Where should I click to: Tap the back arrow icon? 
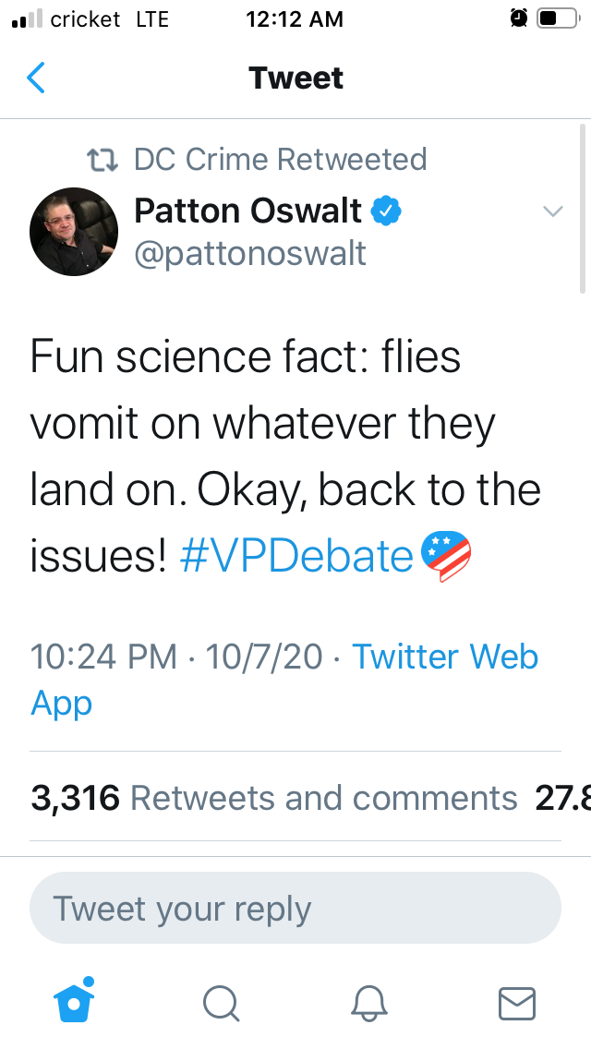point(36,78)
